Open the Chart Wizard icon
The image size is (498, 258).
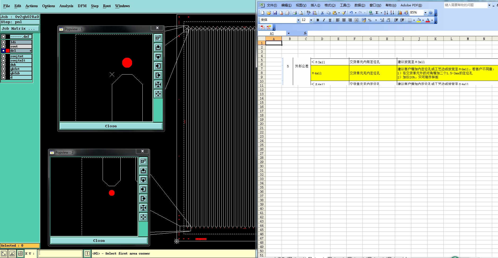pyautogui.click(x=400, y=13)
